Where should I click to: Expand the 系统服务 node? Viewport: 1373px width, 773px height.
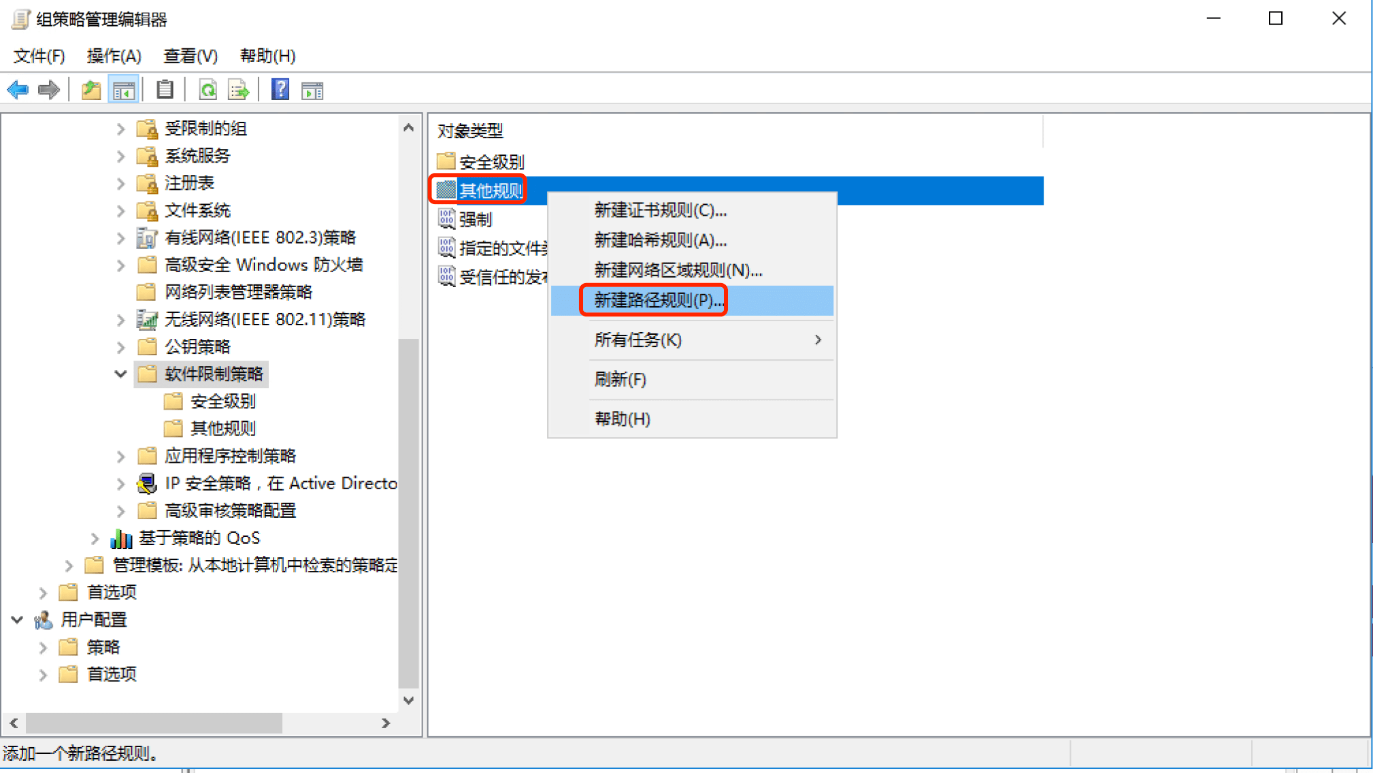point(120,156)
